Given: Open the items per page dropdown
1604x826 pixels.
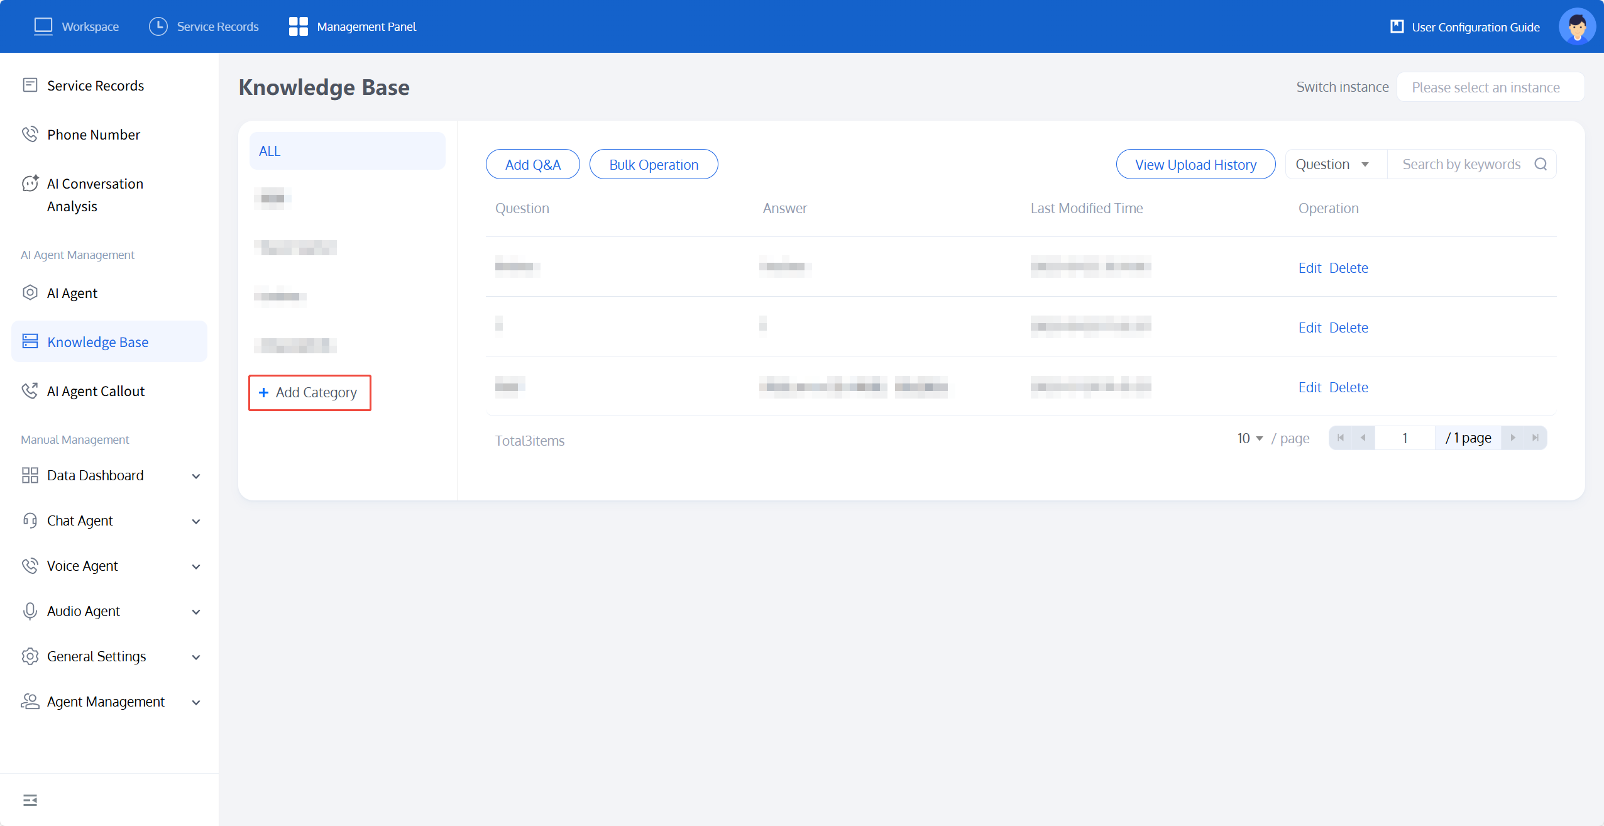Looking at the screenshot, I should 1250,438.
